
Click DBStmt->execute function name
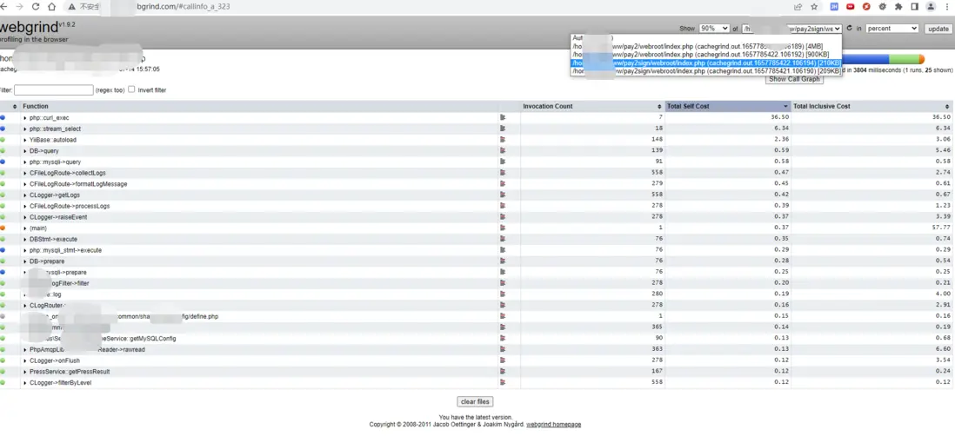(x=54, y=239)
